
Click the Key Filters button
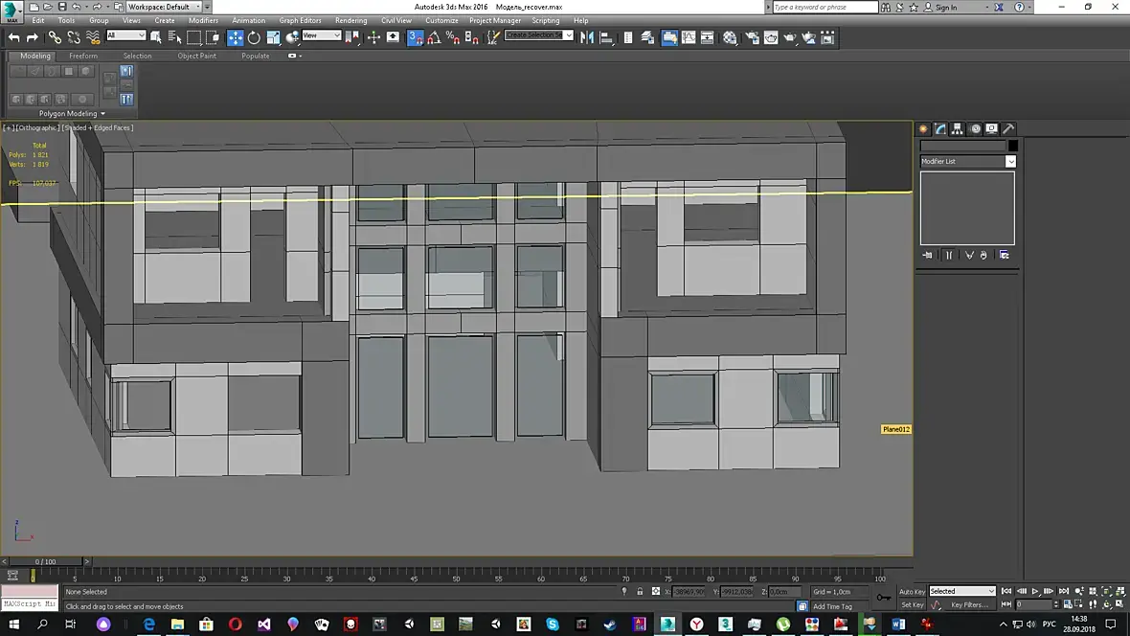click(969, 605)
